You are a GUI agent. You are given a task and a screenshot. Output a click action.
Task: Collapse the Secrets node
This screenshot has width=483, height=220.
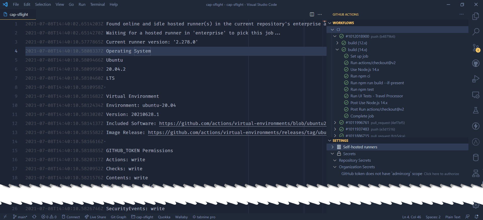(332, 154)
